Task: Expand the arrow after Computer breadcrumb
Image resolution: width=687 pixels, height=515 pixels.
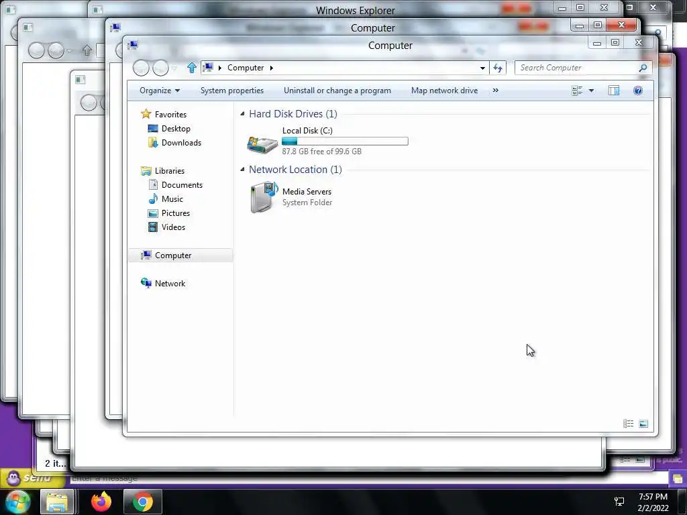Action: (x=272, y=68)
